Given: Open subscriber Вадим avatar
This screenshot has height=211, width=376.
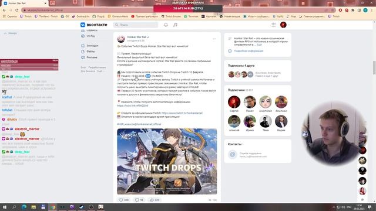Looking at the screenshot, I should pyautogui.click(x=281, y=121).
